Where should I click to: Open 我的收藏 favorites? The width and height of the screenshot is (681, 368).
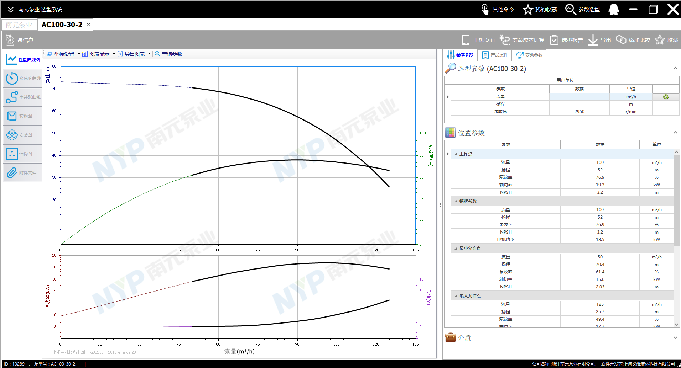pos(540,9)
